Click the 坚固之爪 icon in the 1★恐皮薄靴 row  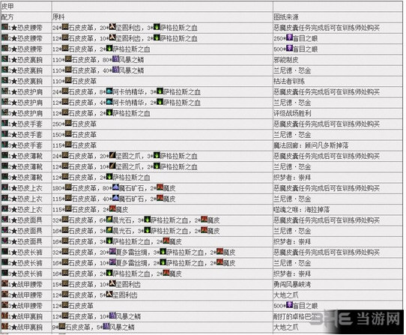click(112, 155)
